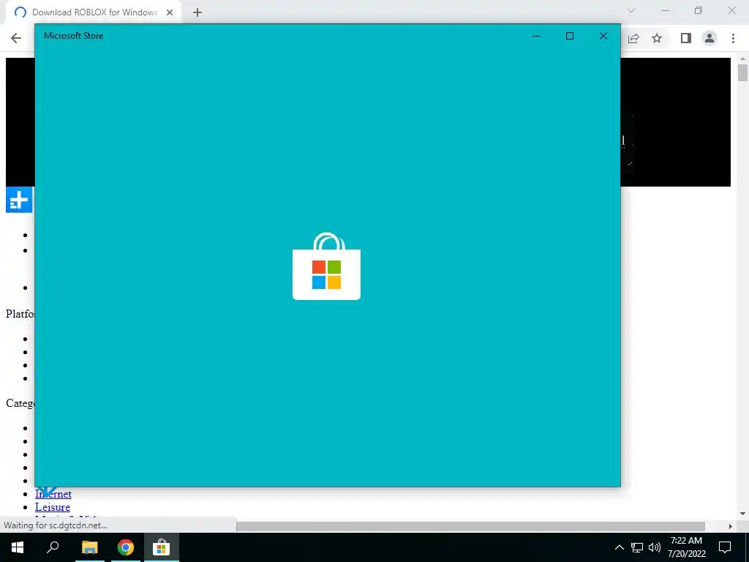Open the notification center icon
This screenshot has width=749, height=562.
(x=725, y=547)
